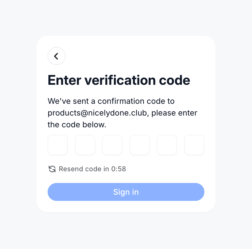Click the last verification code box
This screenshot has height=249, width=252.
[x=194, y=145]
